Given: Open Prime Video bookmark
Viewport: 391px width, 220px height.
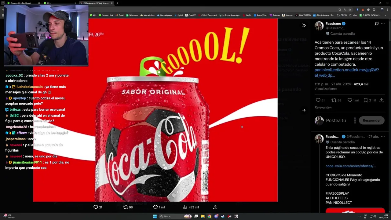Looking at the screenshot, I should point(260,15).
